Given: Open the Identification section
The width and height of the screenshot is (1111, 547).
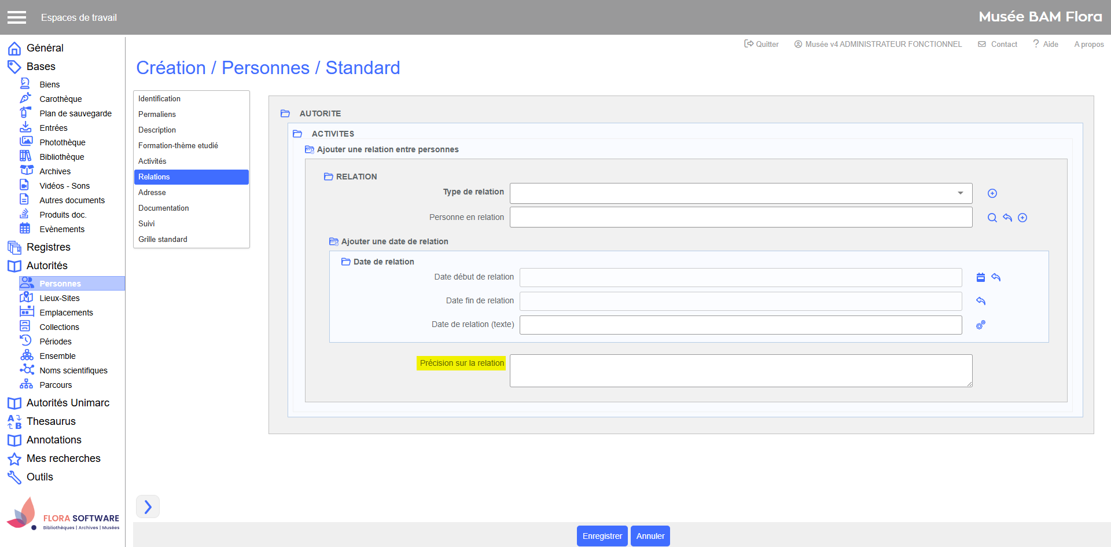Looking at the screenshot, I should (160, 99).
